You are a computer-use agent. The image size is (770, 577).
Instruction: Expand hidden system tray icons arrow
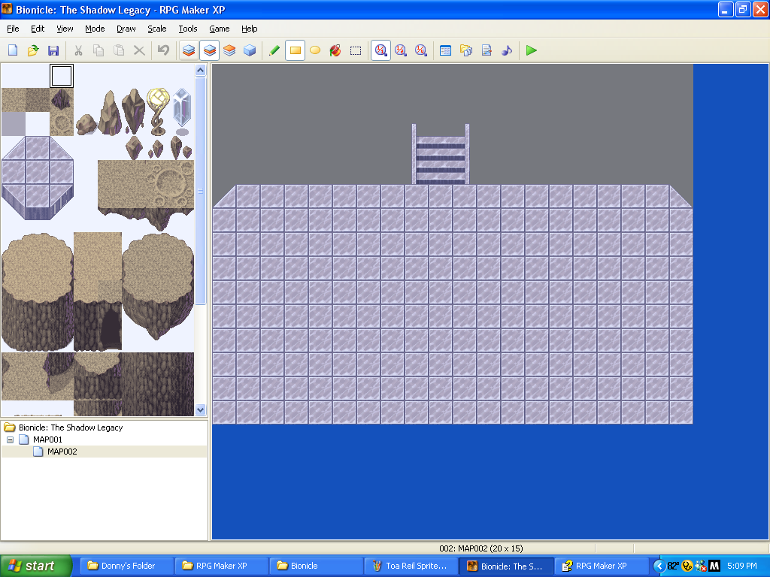click(659, 566)
